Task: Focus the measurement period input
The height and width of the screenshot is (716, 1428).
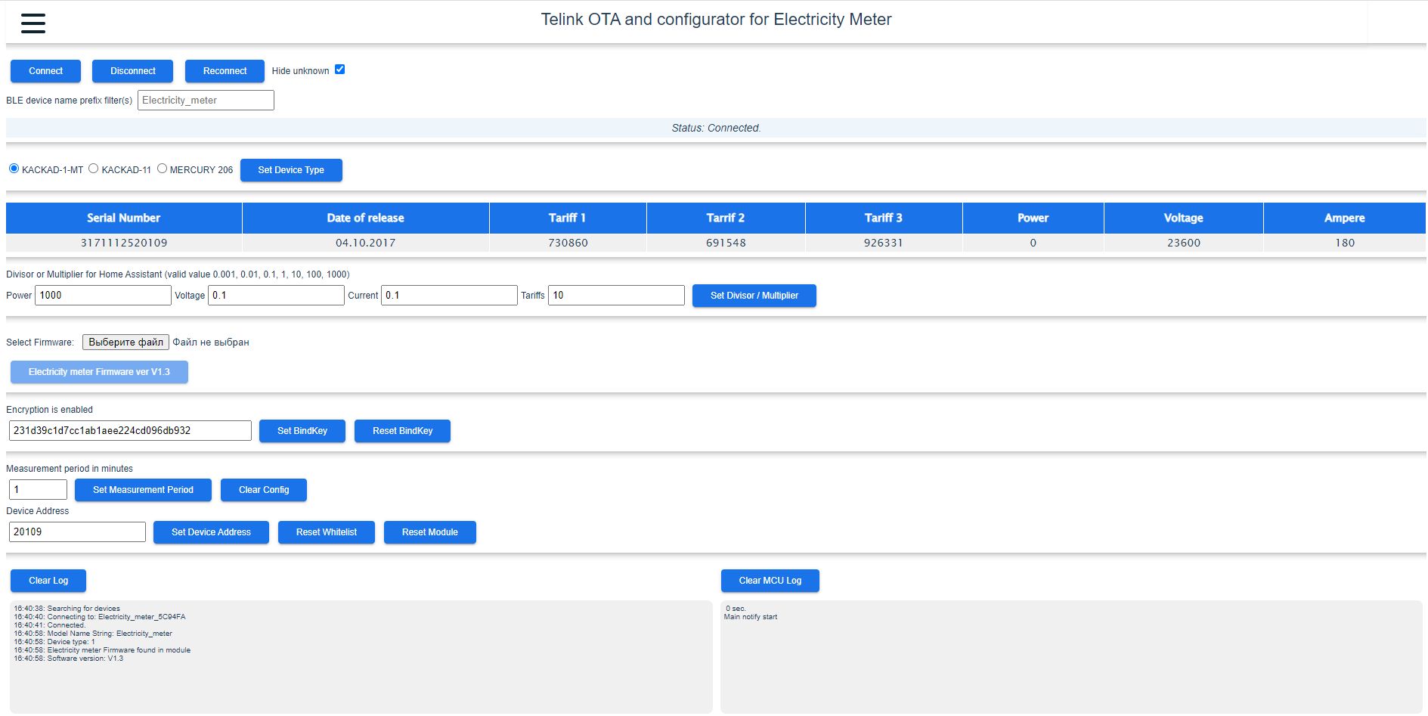Action: click(x=38, y=490)
